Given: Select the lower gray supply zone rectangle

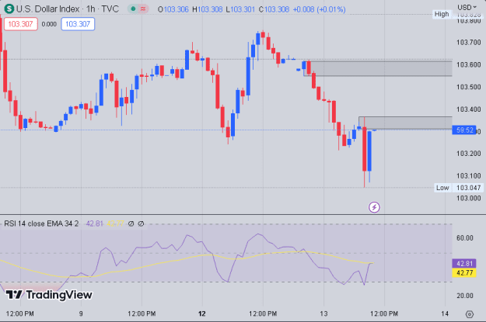Looking at the screenshot, I should 405,123.
